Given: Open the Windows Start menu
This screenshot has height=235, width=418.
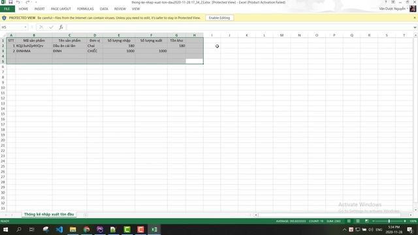Looking at the screenshot, I should (x=5, y=229).
